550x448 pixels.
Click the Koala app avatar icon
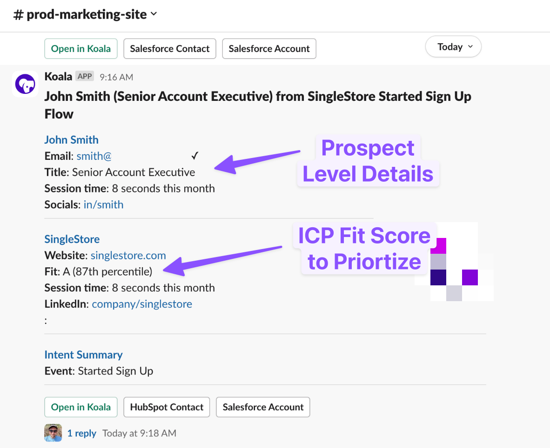click(25, 84)
